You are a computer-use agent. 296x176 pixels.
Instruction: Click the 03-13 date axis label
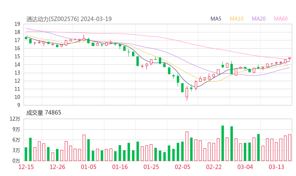[x=276, y=167]
